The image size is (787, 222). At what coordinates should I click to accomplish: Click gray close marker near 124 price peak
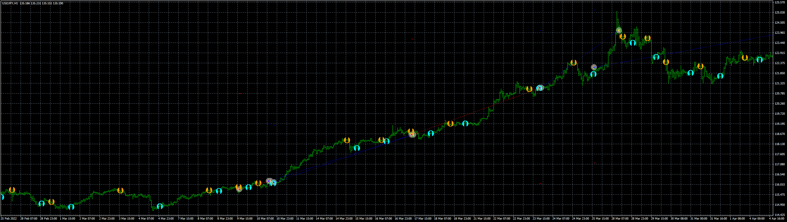coord(619,30)
